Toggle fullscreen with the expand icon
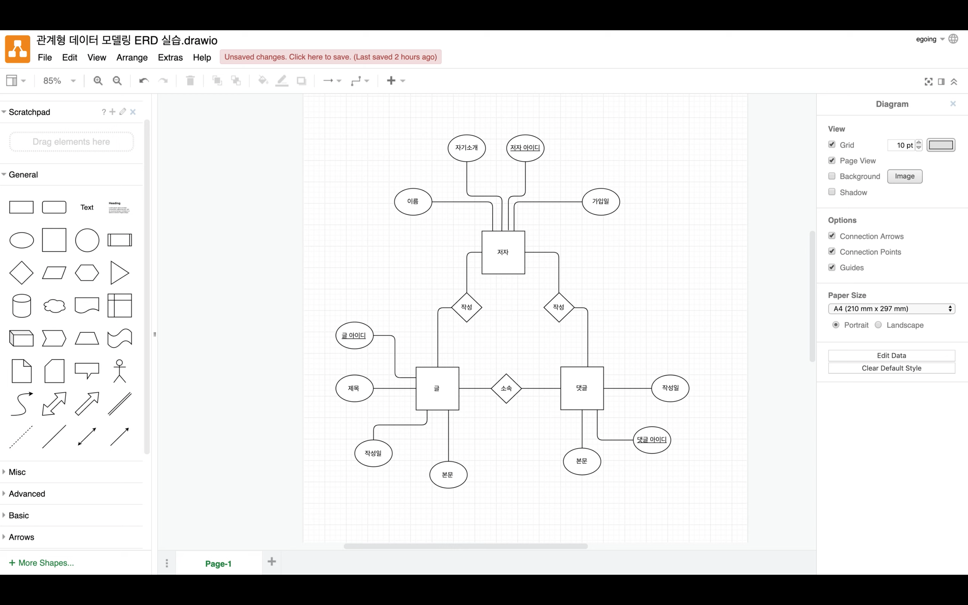Screen dimensions: 968x605 pyautogui.click(x=928, y=82)
